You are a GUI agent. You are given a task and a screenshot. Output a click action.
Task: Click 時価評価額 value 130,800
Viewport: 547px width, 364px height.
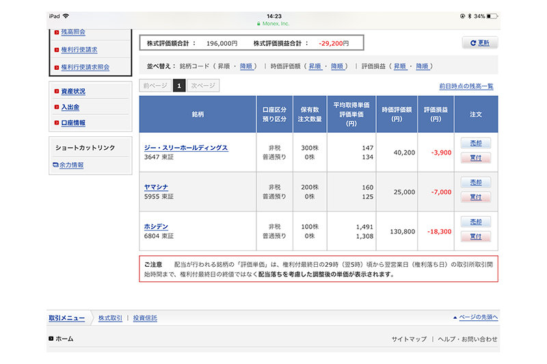pos(403,231)
